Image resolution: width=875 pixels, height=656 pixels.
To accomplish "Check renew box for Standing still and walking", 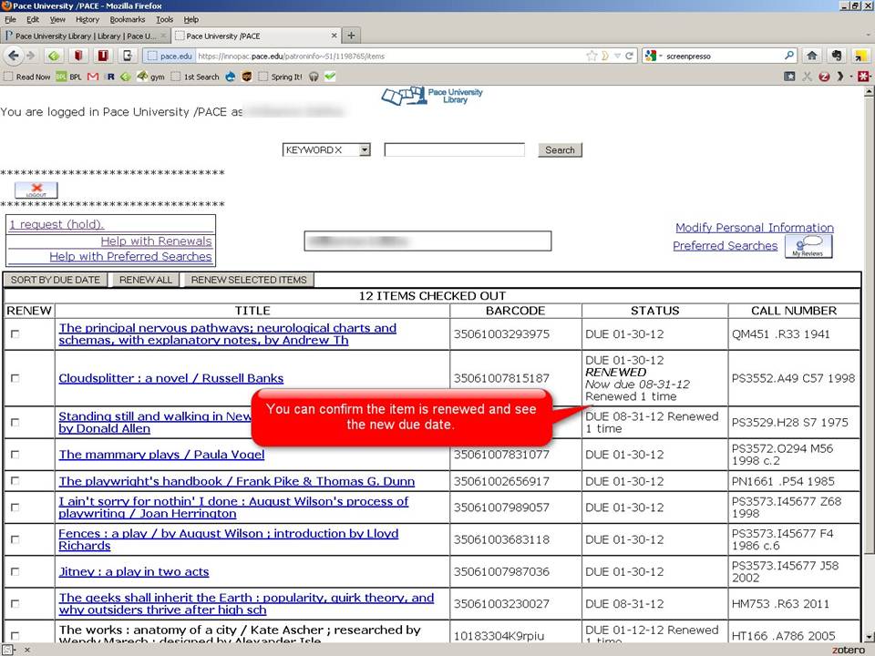I will click(x=15, y=422).
